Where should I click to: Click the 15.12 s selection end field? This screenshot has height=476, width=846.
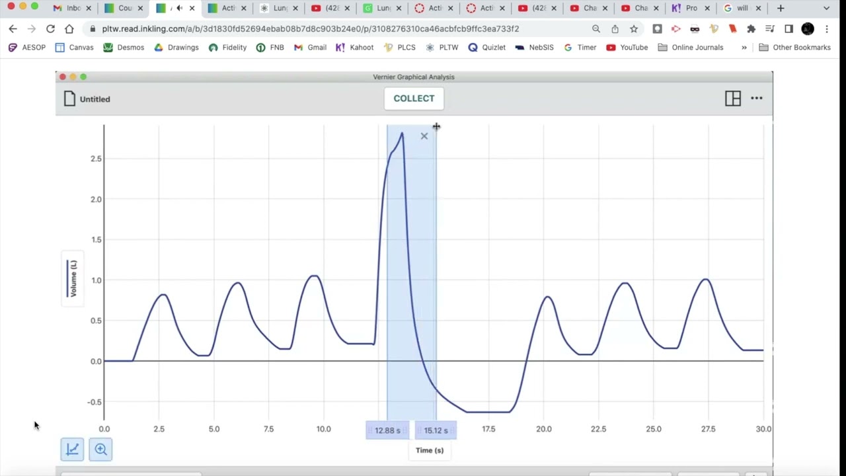[x=436, y=430]
